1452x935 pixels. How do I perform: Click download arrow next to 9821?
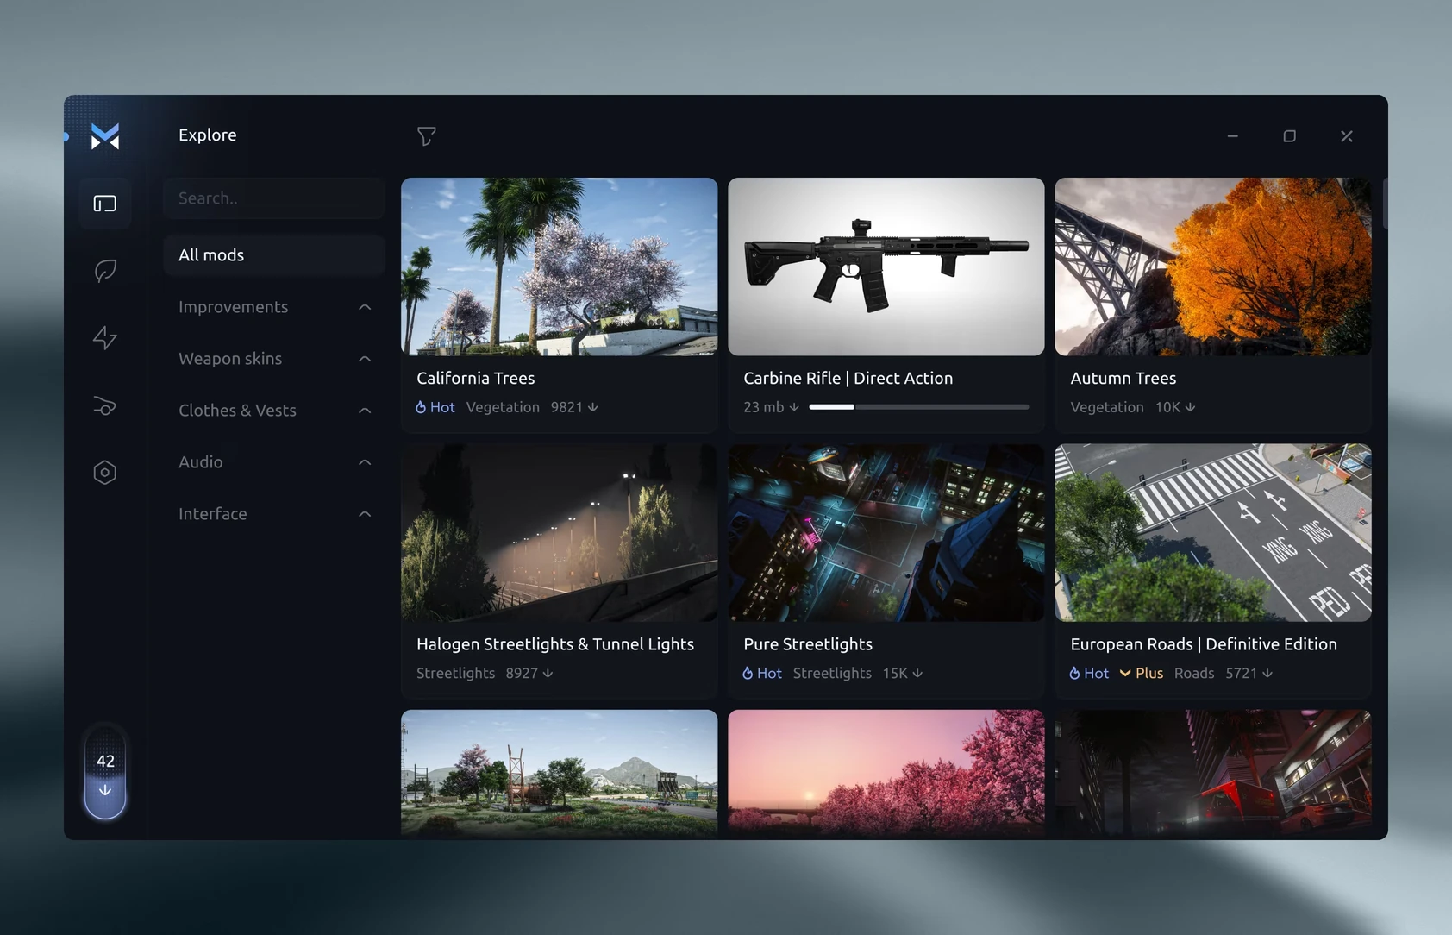coord(593,407)
